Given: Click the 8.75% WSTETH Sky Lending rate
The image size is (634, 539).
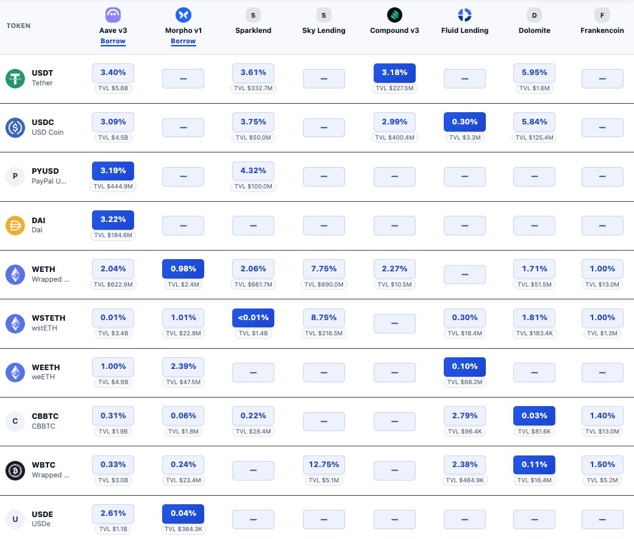Looking at the screenshot, I should coord(324,318).
